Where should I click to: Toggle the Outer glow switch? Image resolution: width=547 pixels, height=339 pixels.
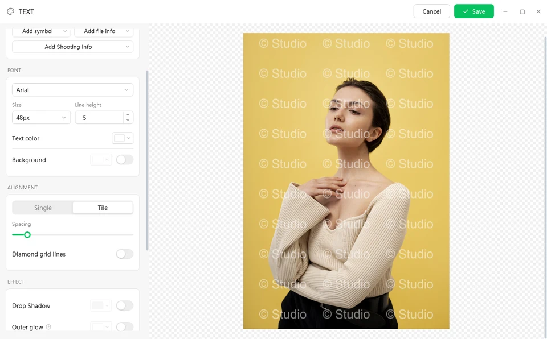point(125,327)
